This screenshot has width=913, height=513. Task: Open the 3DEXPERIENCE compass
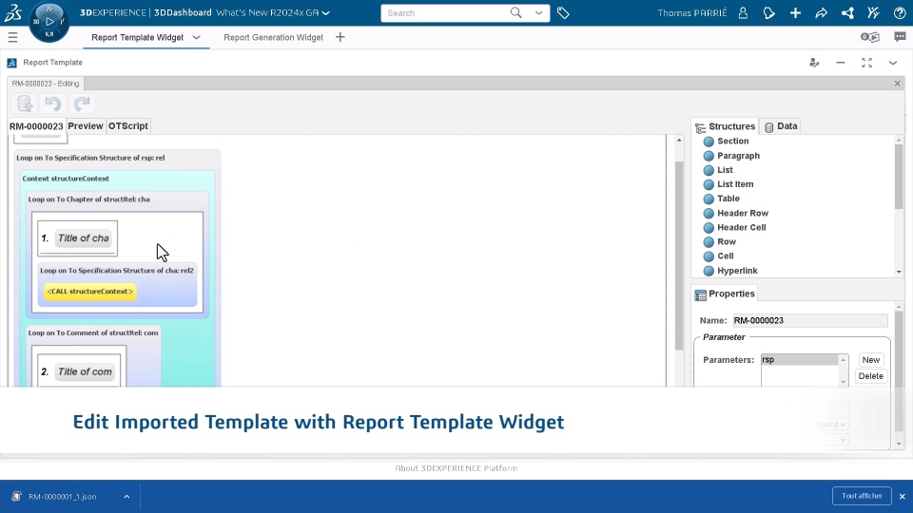49,22
